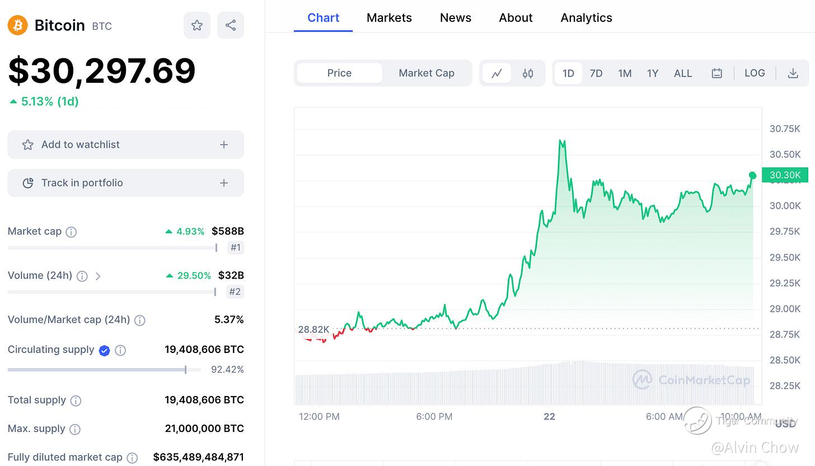The image size is (815, 466).
Task: Set chart range to 7D
Action: [596, 73]
